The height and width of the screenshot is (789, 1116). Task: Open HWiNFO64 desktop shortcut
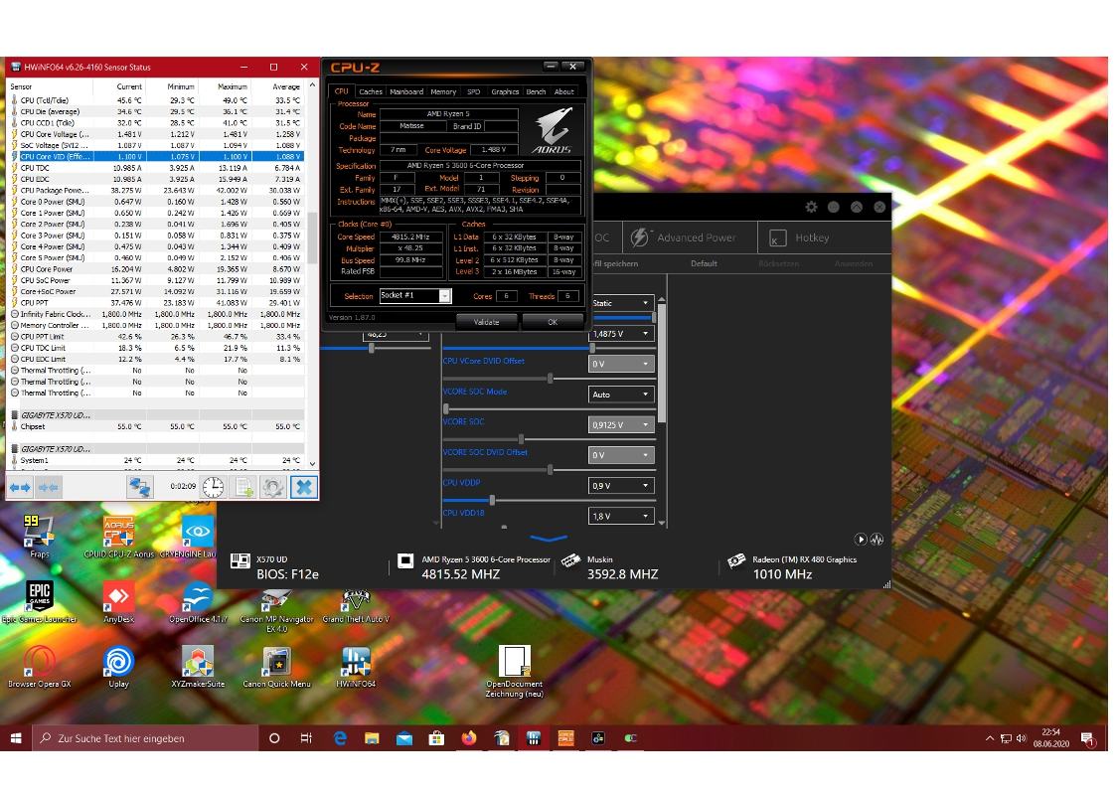pos(356,667)
